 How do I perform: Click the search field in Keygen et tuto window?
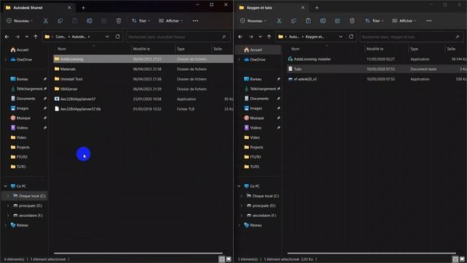coord(411,37)
